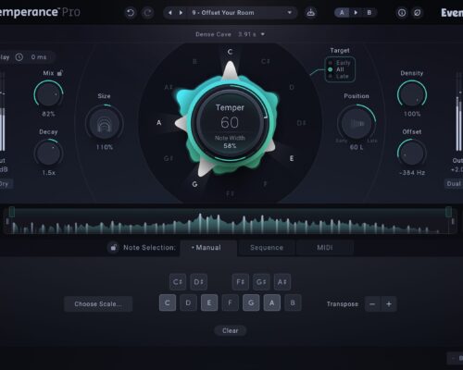Click the right waveform range handle

[448, 212]
